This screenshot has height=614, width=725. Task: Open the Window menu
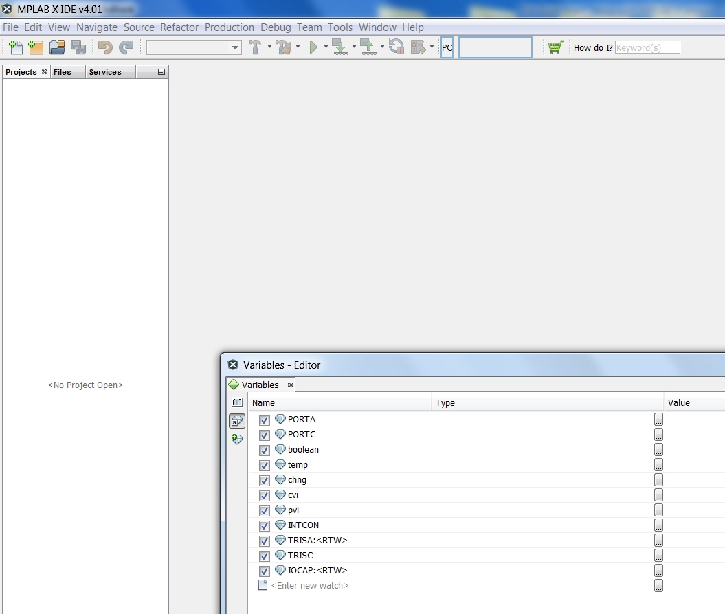[377, 27]
